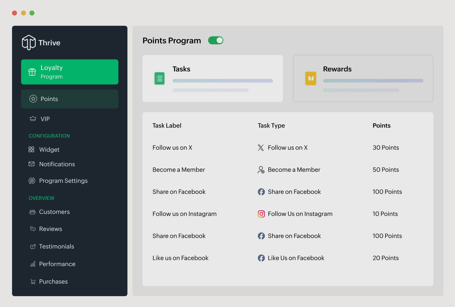Click the Instagram icon in the task list
The image size is (455, 307).
[261, 214]
